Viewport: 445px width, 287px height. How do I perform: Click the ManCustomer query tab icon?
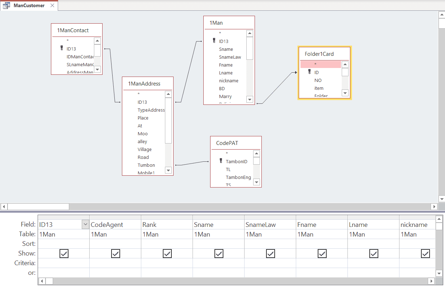click(x=6, y=5)
